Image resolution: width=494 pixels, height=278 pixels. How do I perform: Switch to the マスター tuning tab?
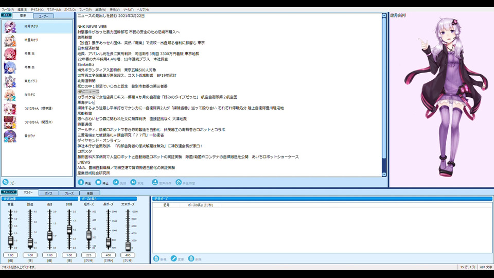(28, 193)
